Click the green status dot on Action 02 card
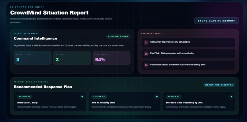This screenshot has width=247, height=122. pyautogui.click(x=157, y=97)
